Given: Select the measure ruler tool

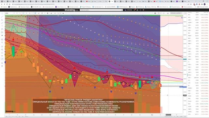Looking at the screenshot, I should pos(2,39).
